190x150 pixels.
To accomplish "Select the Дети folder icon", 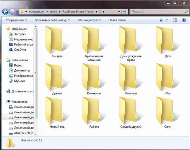I will (165, 40).
